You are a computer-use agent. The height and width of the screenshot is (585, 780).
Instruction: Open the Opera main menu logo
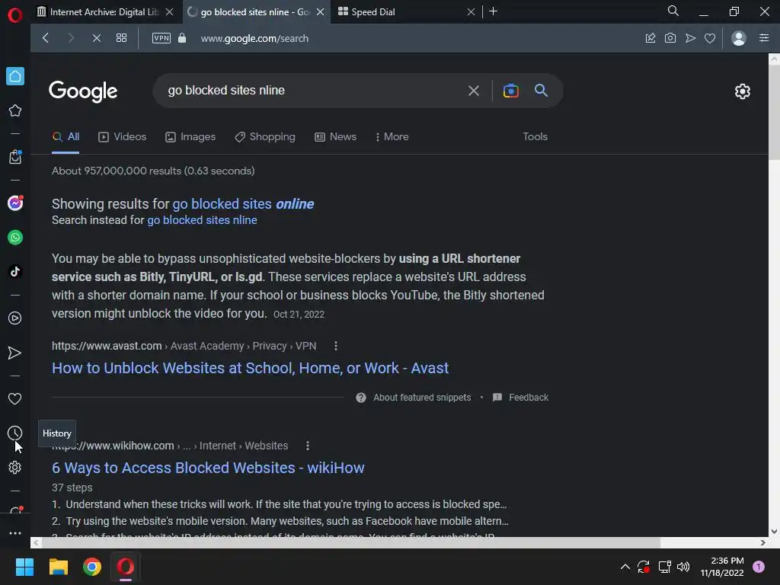pos(15,15)
